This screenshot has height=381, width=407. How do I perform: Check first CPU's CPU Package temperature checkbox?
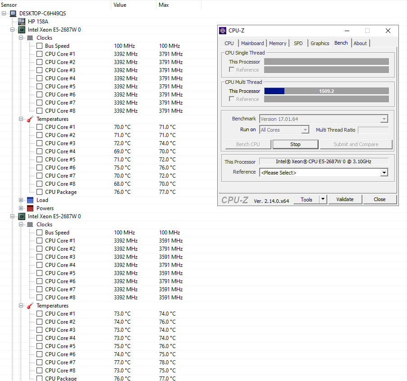40,192
